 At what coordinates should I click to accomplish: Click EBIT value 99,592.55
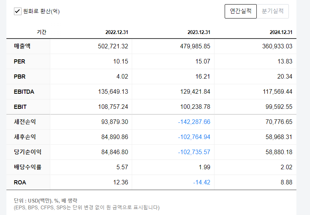click(x=279, y=107)
